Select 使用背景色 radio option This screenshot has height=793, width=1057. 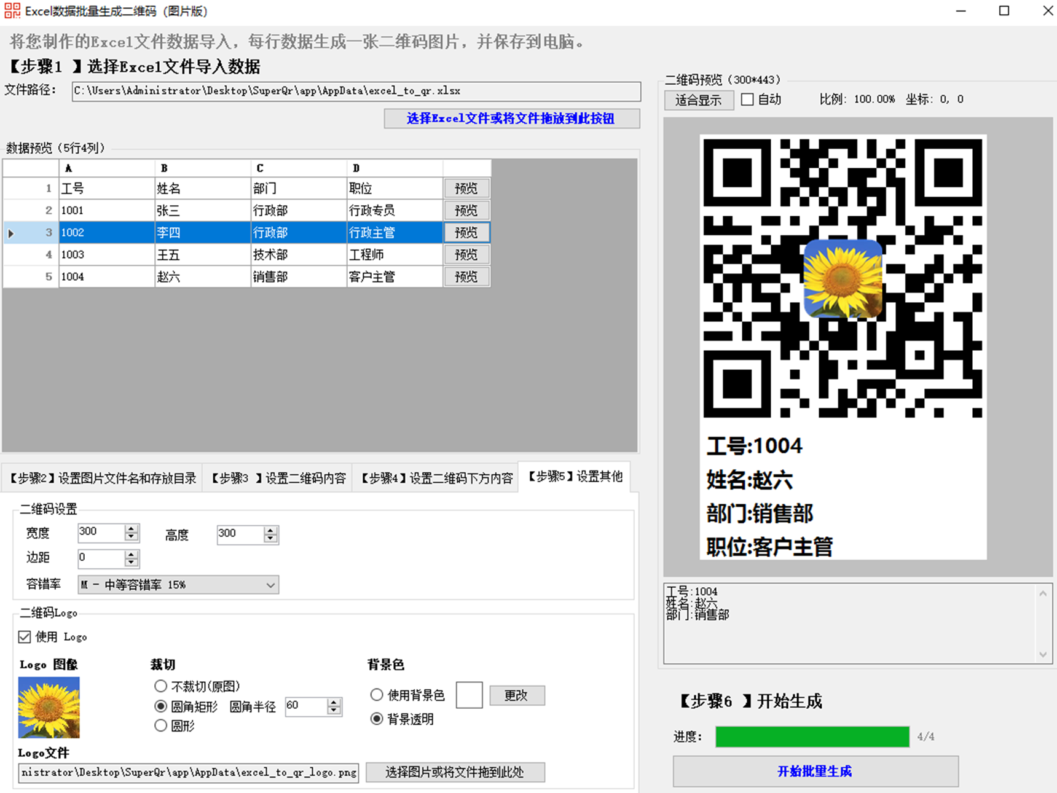click(x=377, y=695)
